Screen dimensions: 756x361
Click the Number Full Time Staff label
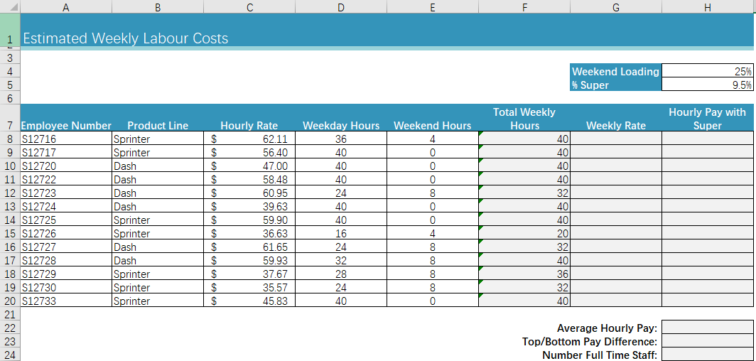coord(600,355)
